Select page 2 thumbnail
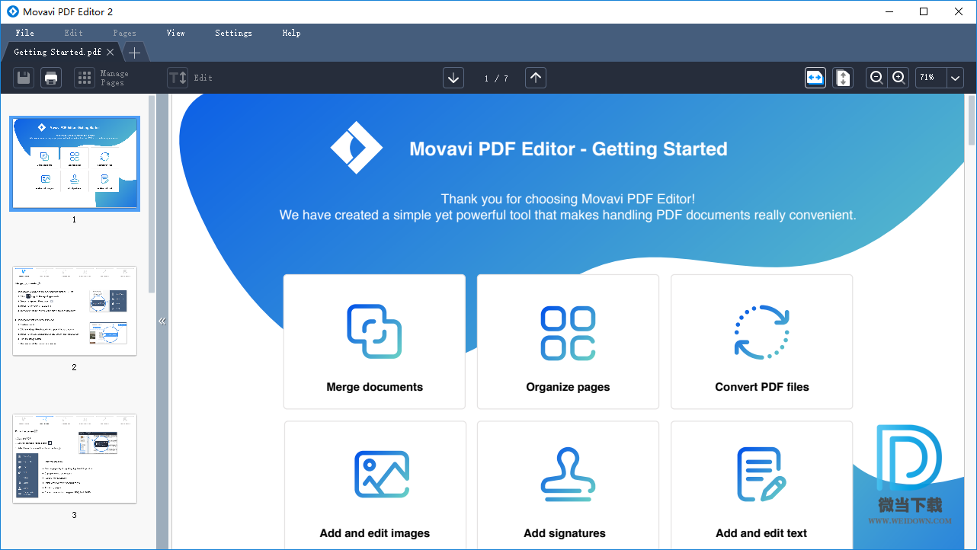977x550 pixels. click(75, 311)
